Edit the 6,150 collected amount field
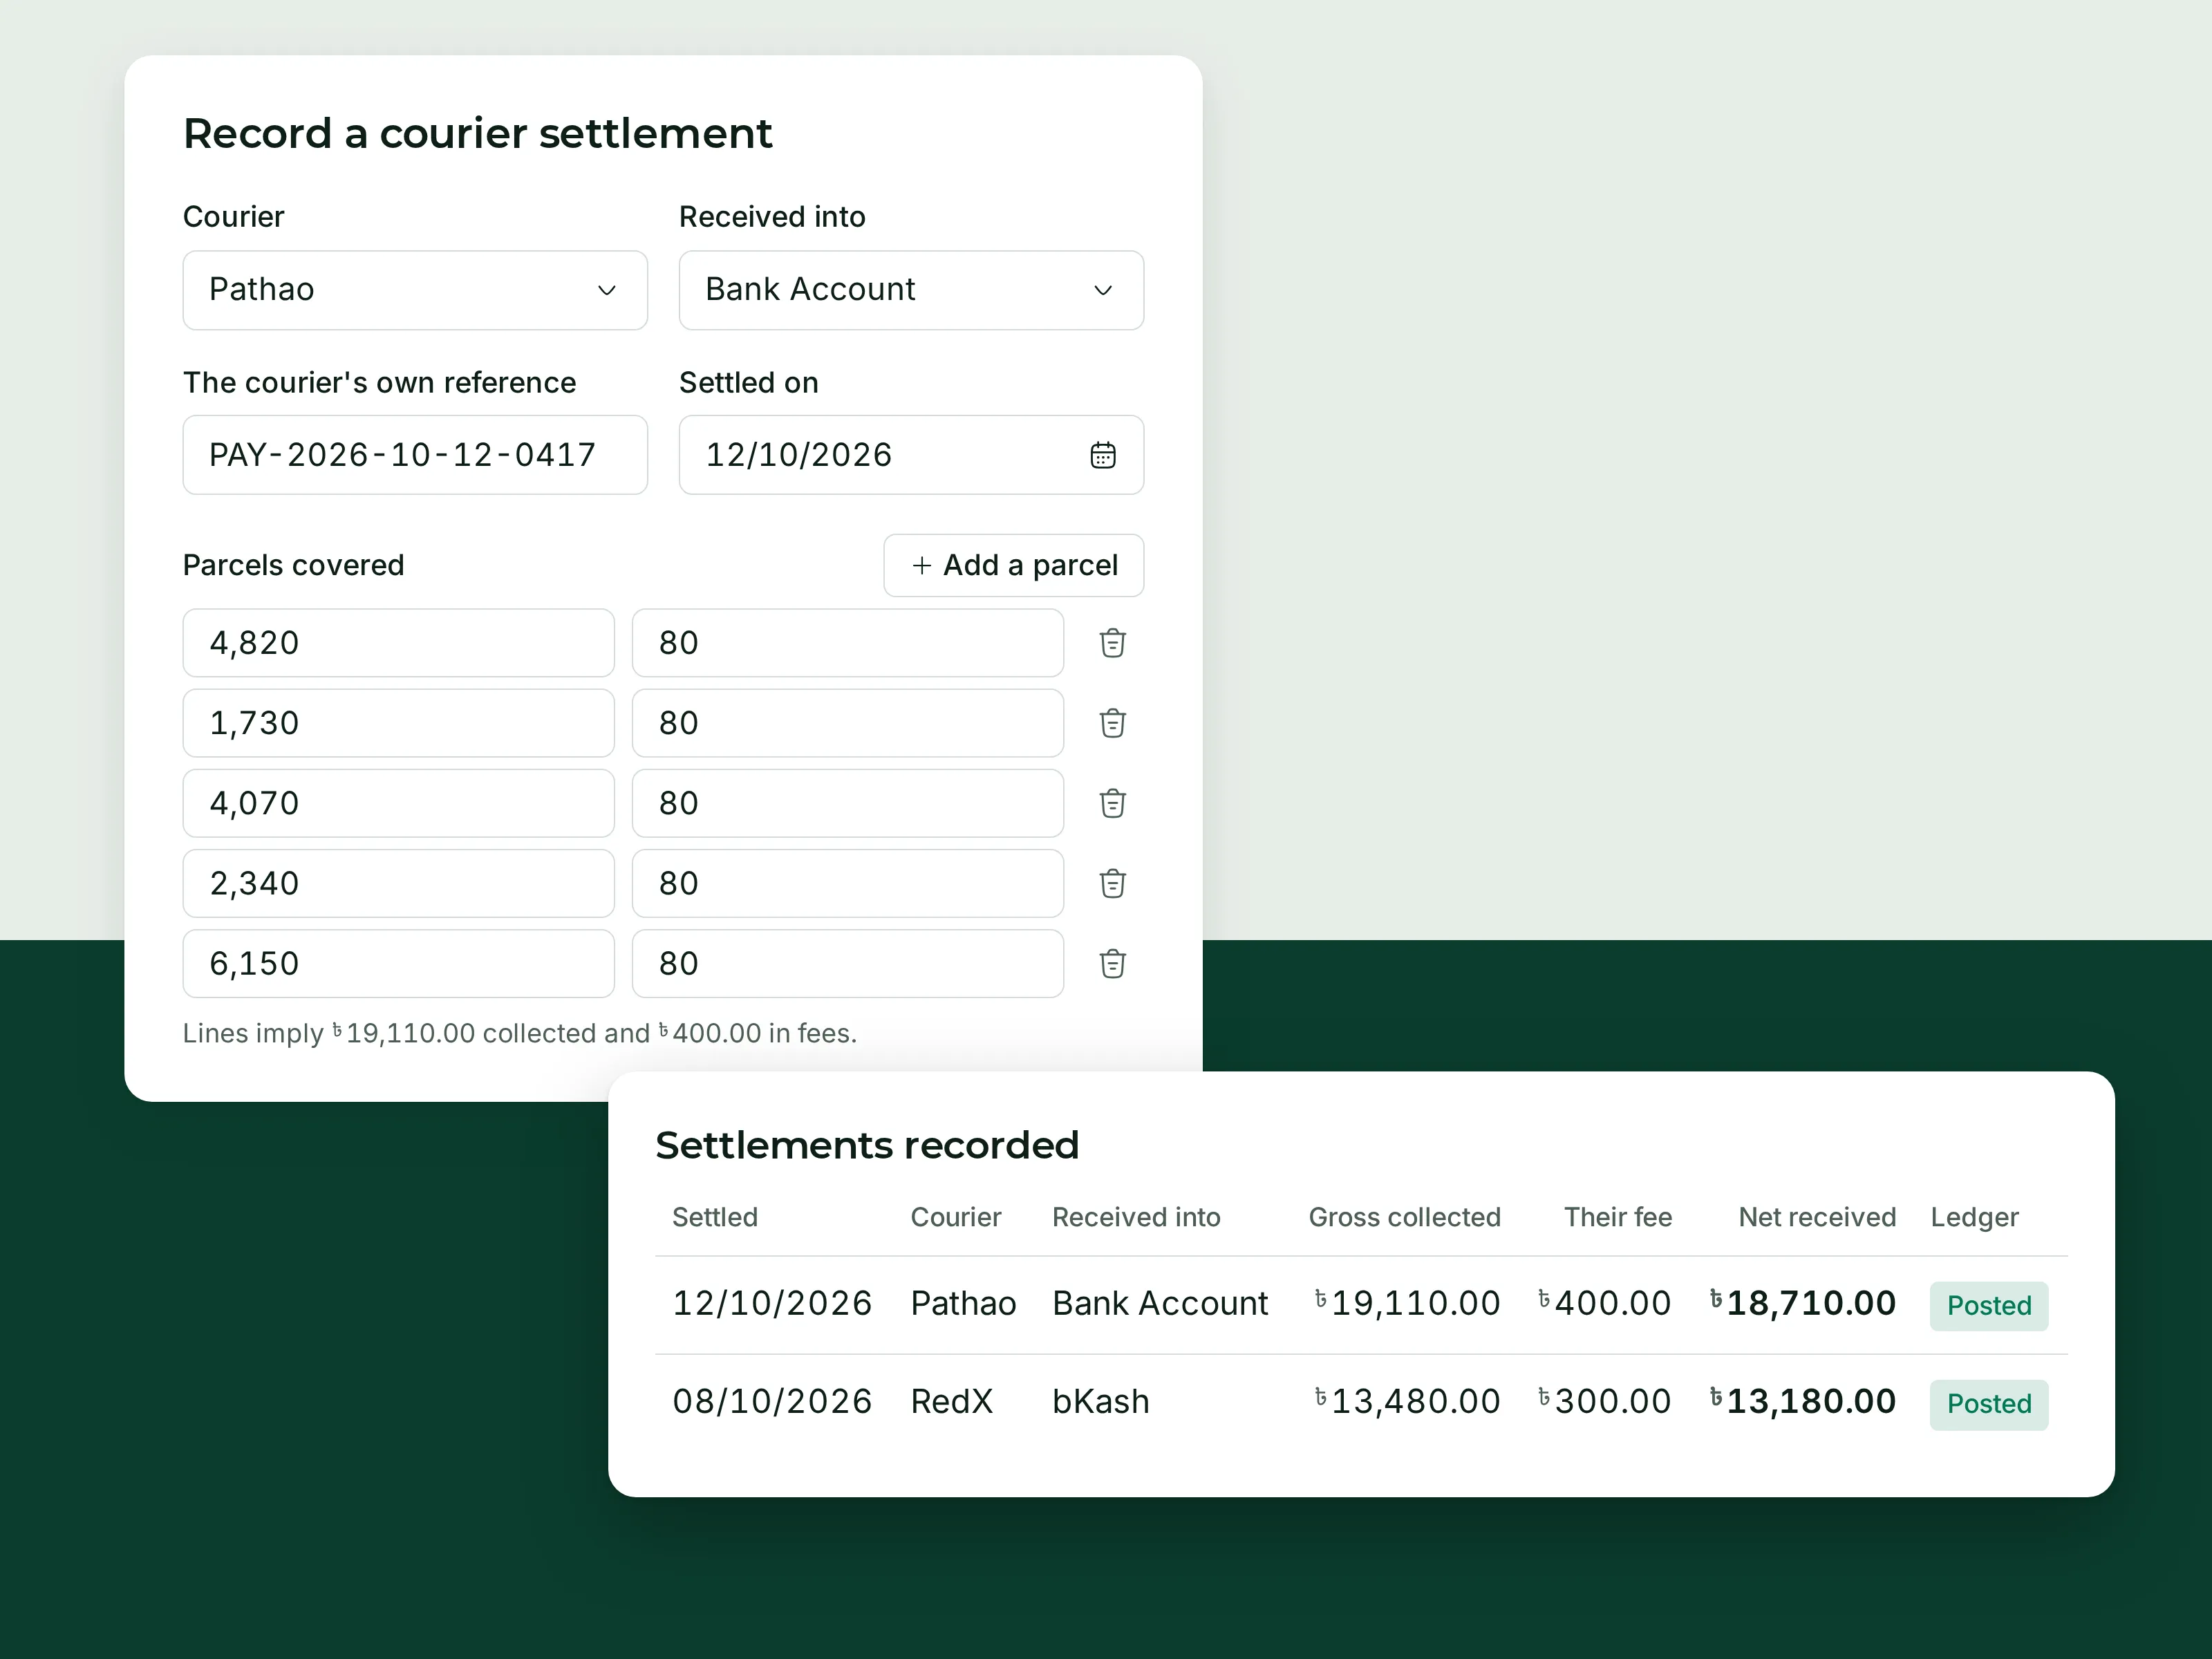The image size is (2212, 1659). click(x=398, y=964)
